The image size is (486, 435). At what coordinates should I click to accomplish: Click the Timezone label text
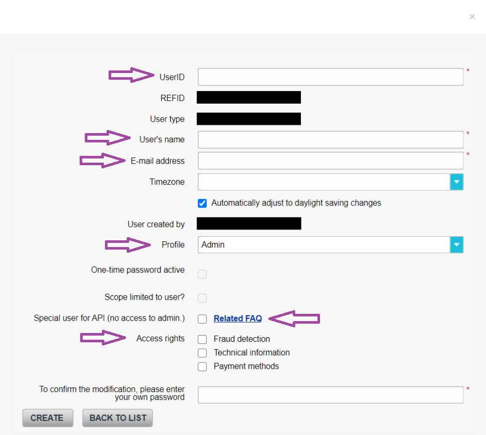167,182
